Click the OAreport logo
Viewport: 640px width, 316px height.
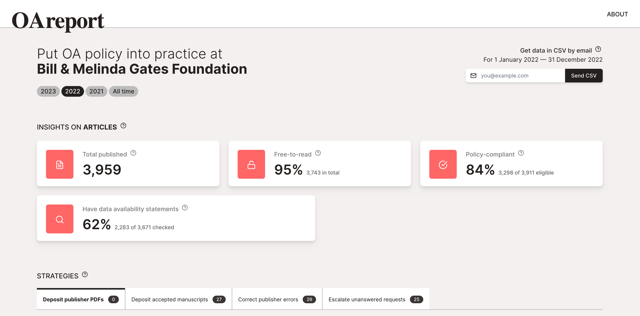[58, 20]
